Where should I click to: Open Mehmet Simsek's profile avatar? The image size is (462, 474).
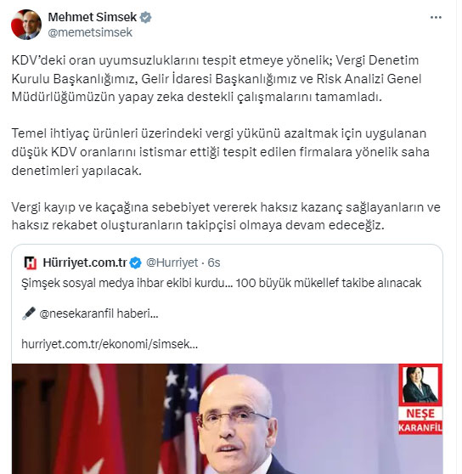[x=26, y=25]
